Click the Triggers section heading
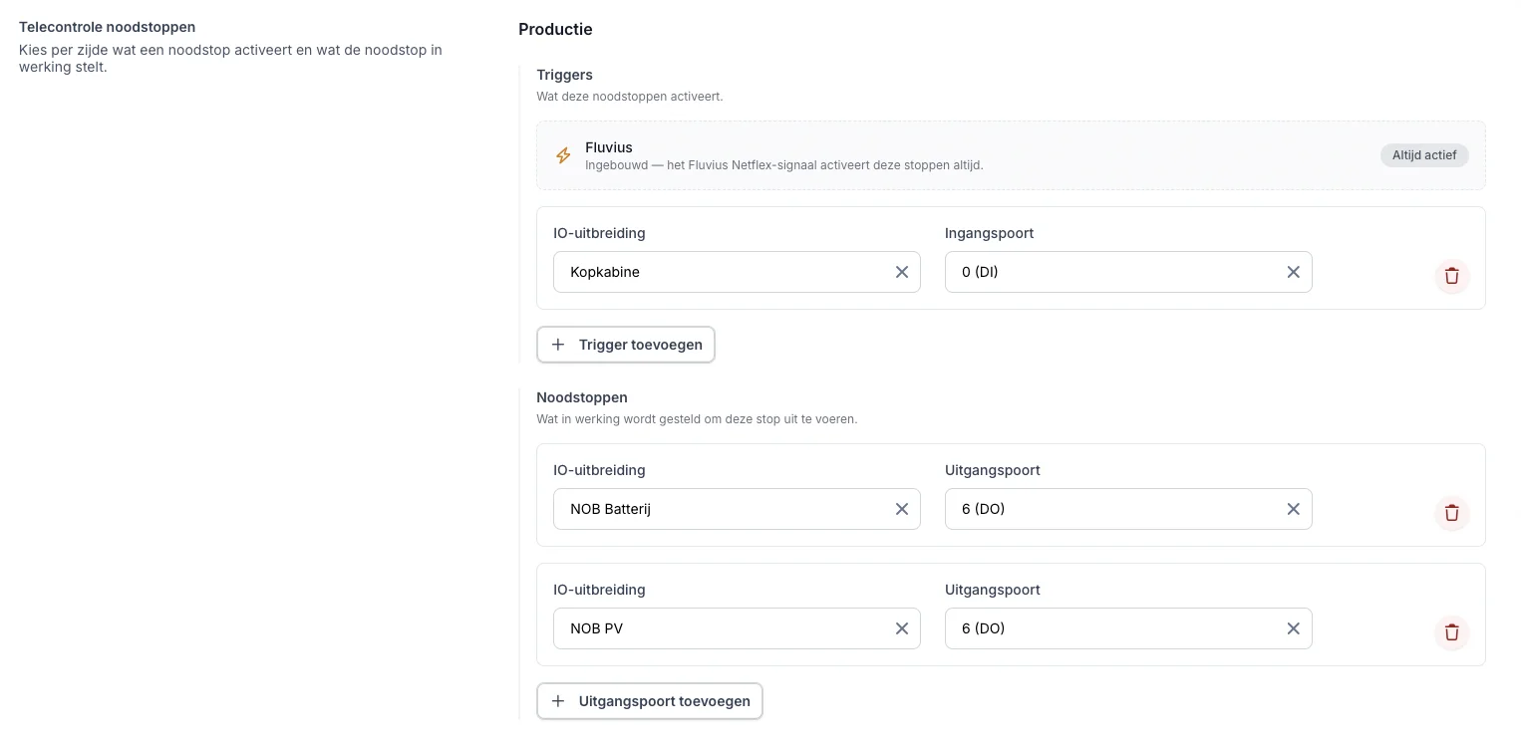The image size is (1521, 743). tap(564, 75)
